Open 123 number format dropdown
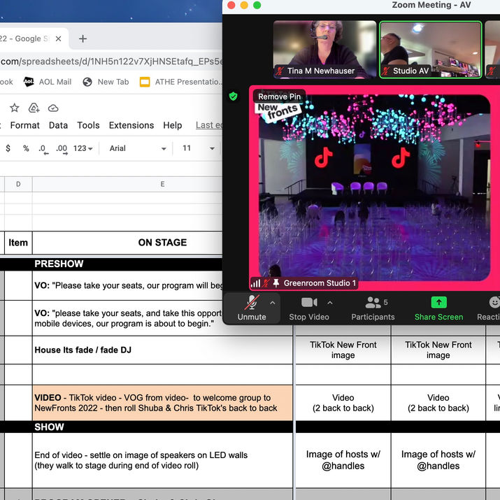This screenshot has height=500, width=500. (83, 148)
